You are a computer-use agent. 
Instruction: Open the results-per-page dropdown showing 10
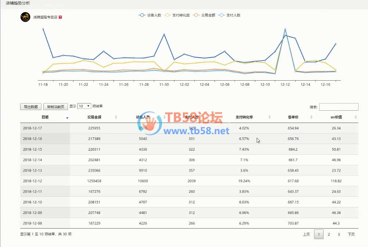pyautogui.click(x=84, y=106)
